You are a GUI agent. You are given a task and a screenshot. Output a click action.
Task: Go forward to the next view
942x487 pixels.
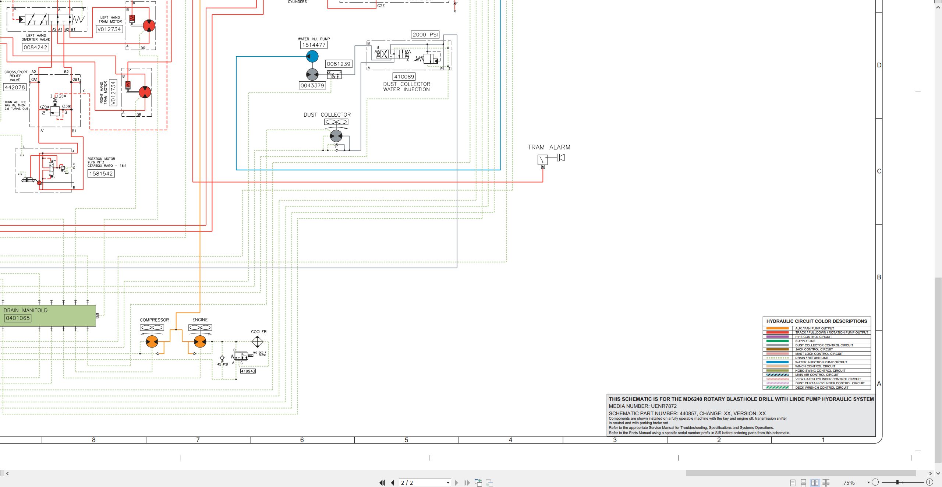click(x=489, y=483)
